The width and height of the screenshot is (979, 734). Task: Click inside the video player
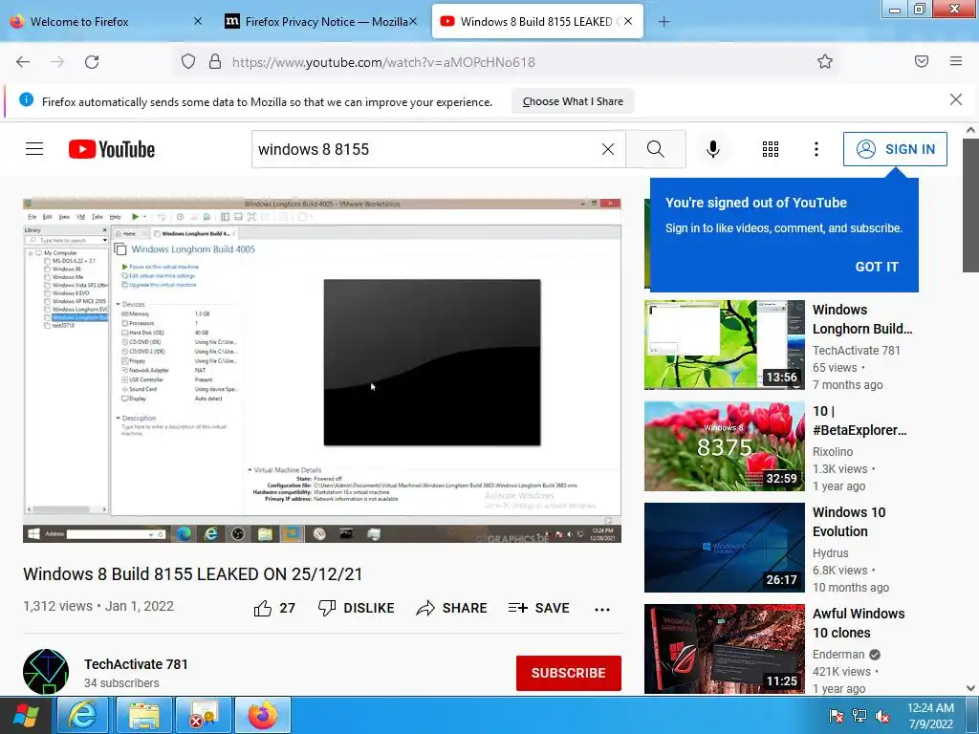(322, 370)
